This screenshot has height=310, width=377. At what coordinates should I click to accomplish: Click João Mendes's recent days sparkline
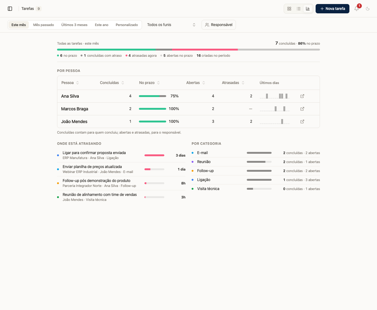275,122
